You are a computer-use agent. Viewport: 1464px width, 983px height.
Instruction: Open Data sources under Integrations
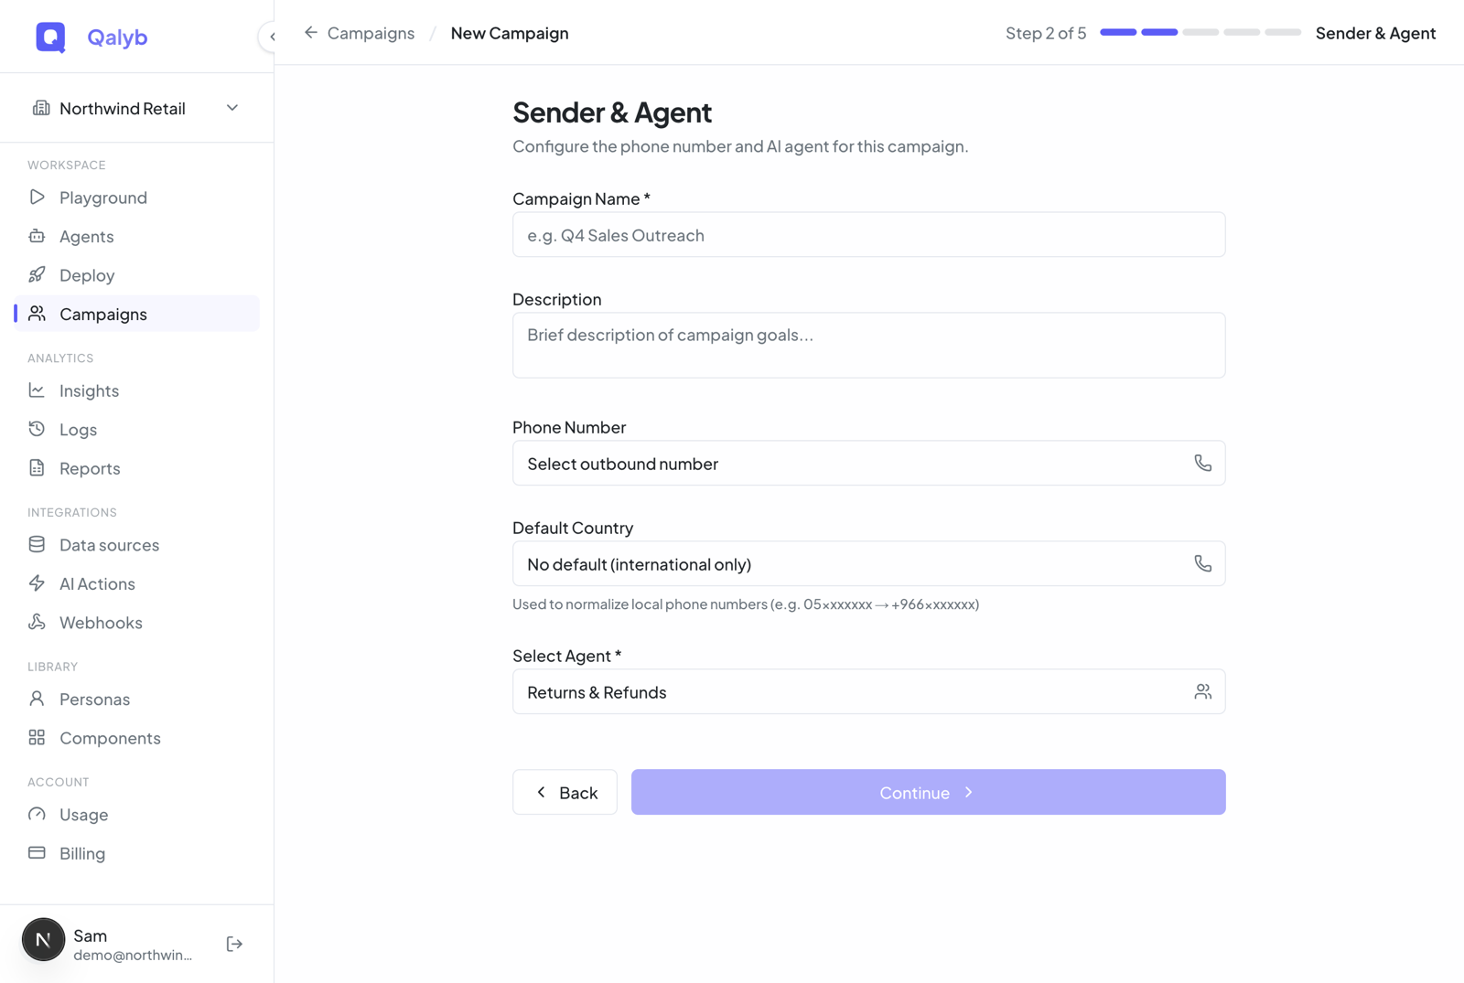[x=137, y=545]
